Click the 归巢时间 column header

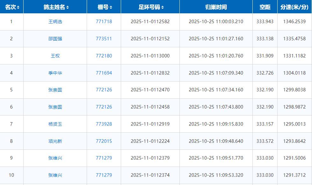point(216,7)
